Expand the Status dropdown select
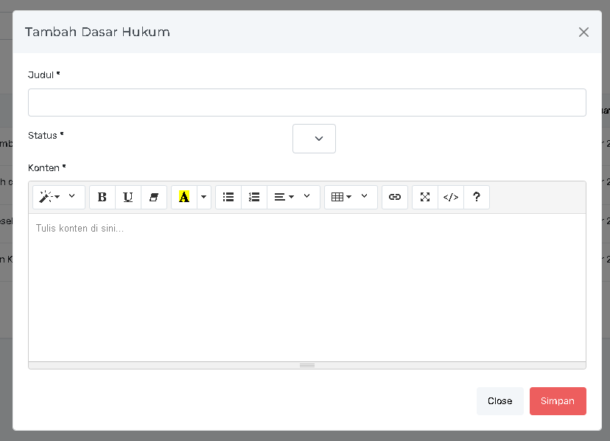The height and width of the screenshot is (441, 610). coord(315,139)
